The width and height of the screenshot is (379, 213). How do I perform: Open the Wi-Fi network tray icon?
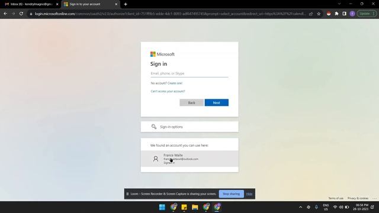click(x=335, y=207)
